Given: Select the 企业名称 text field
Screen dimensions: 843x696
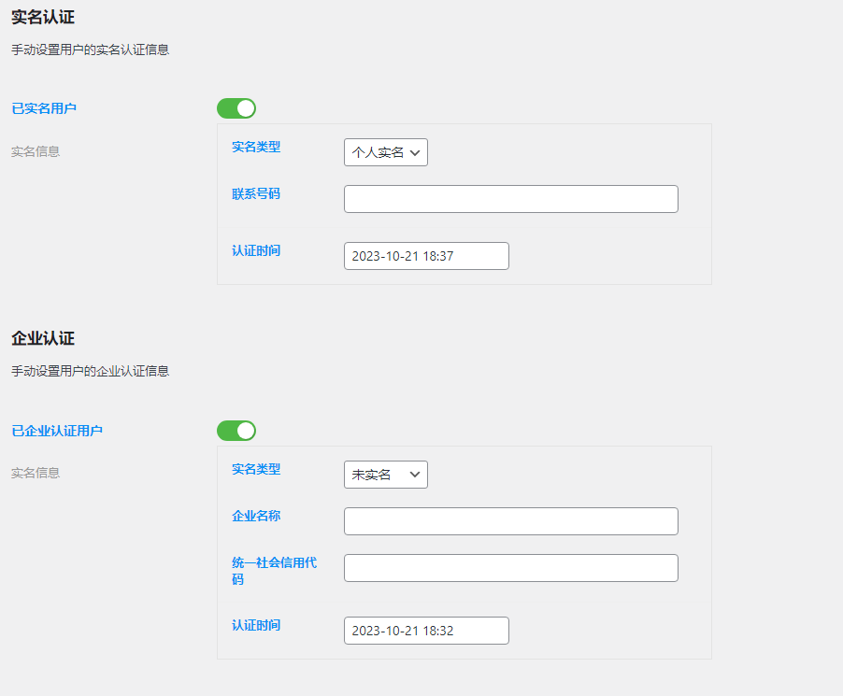Looking at the screenshot, I should click(510, 520).
